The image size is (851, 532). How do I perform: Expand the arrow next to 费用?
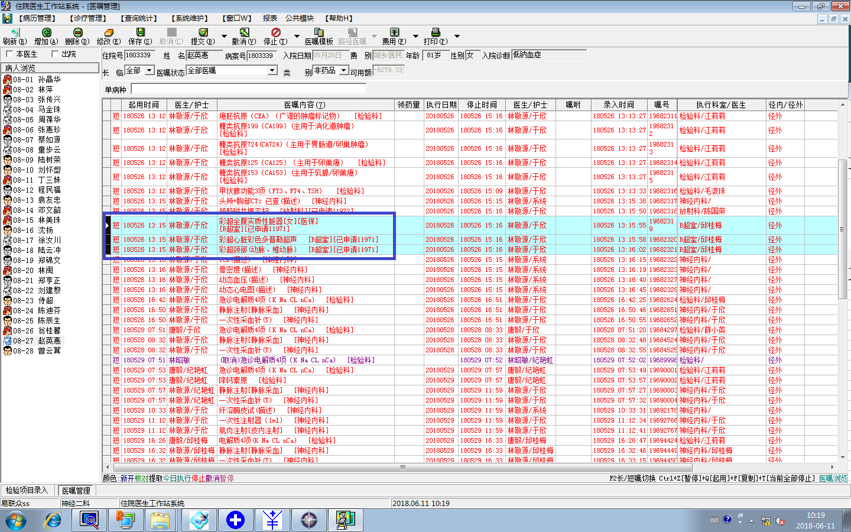pos(415,37)
